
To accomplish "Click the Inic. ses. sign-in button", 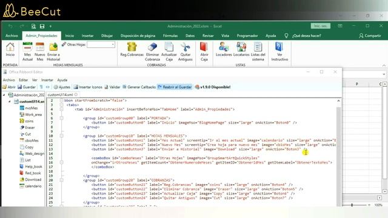I will coord(321,26).
